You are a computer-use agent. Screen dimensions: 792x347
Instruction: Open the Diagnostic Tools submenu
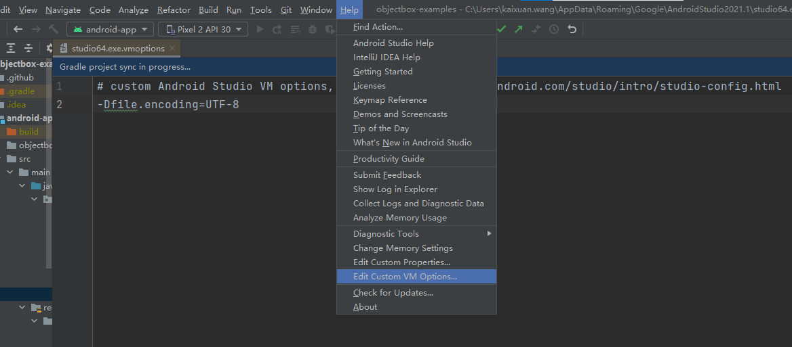pos(417,233)
